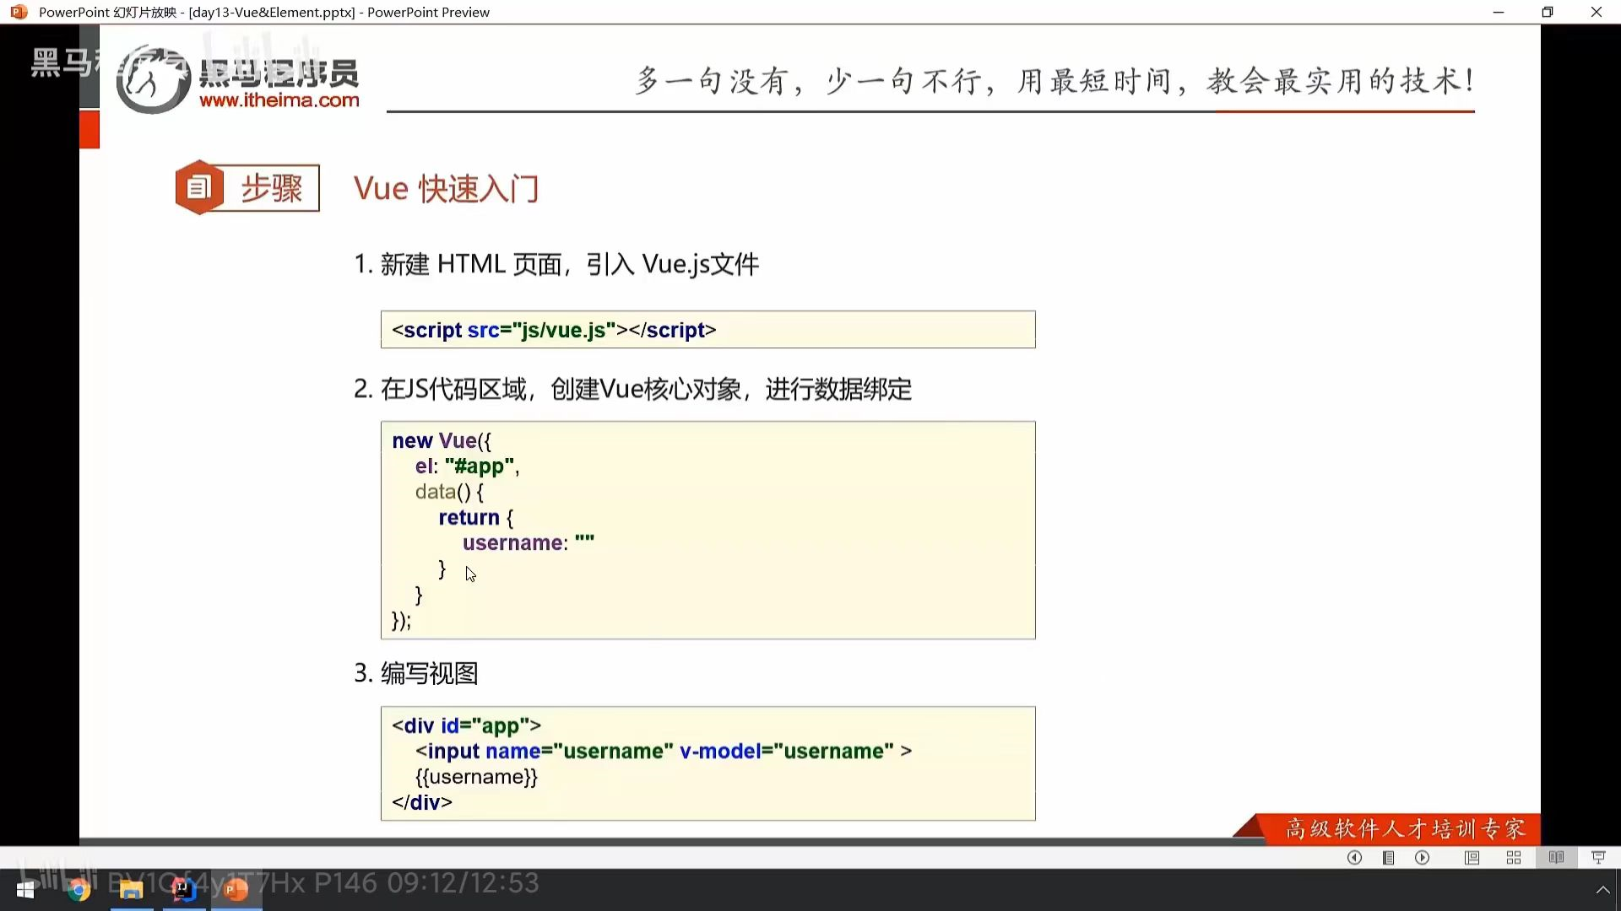The width and height of the screenshot is (1621, 911).
Task: Switch to IntelliJ IDEA in taskbar
Action: pos(183,890)
